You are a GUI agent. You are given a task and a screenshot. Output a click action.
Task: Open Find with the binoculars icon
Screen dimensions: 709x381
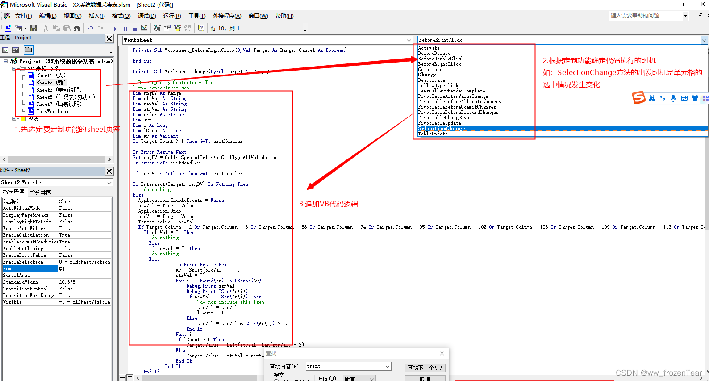pos(77,28)
